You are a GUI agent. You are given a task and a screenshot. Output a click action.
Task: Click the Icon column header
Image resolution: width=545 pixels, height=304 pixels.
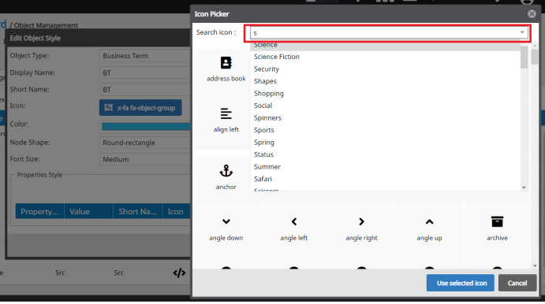pyautogui.click(x=176, y=212)
